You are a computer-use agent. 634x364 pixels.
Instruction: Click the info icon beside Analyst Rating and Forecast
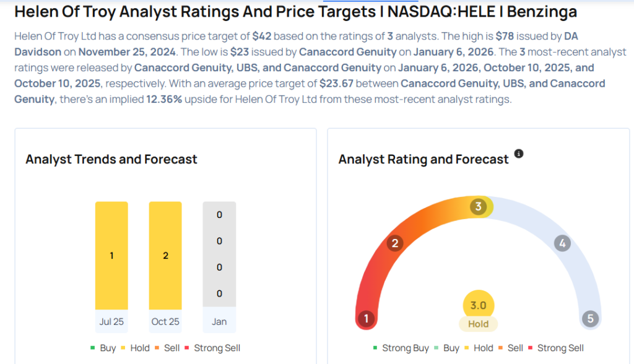click(x=519, y=154)
